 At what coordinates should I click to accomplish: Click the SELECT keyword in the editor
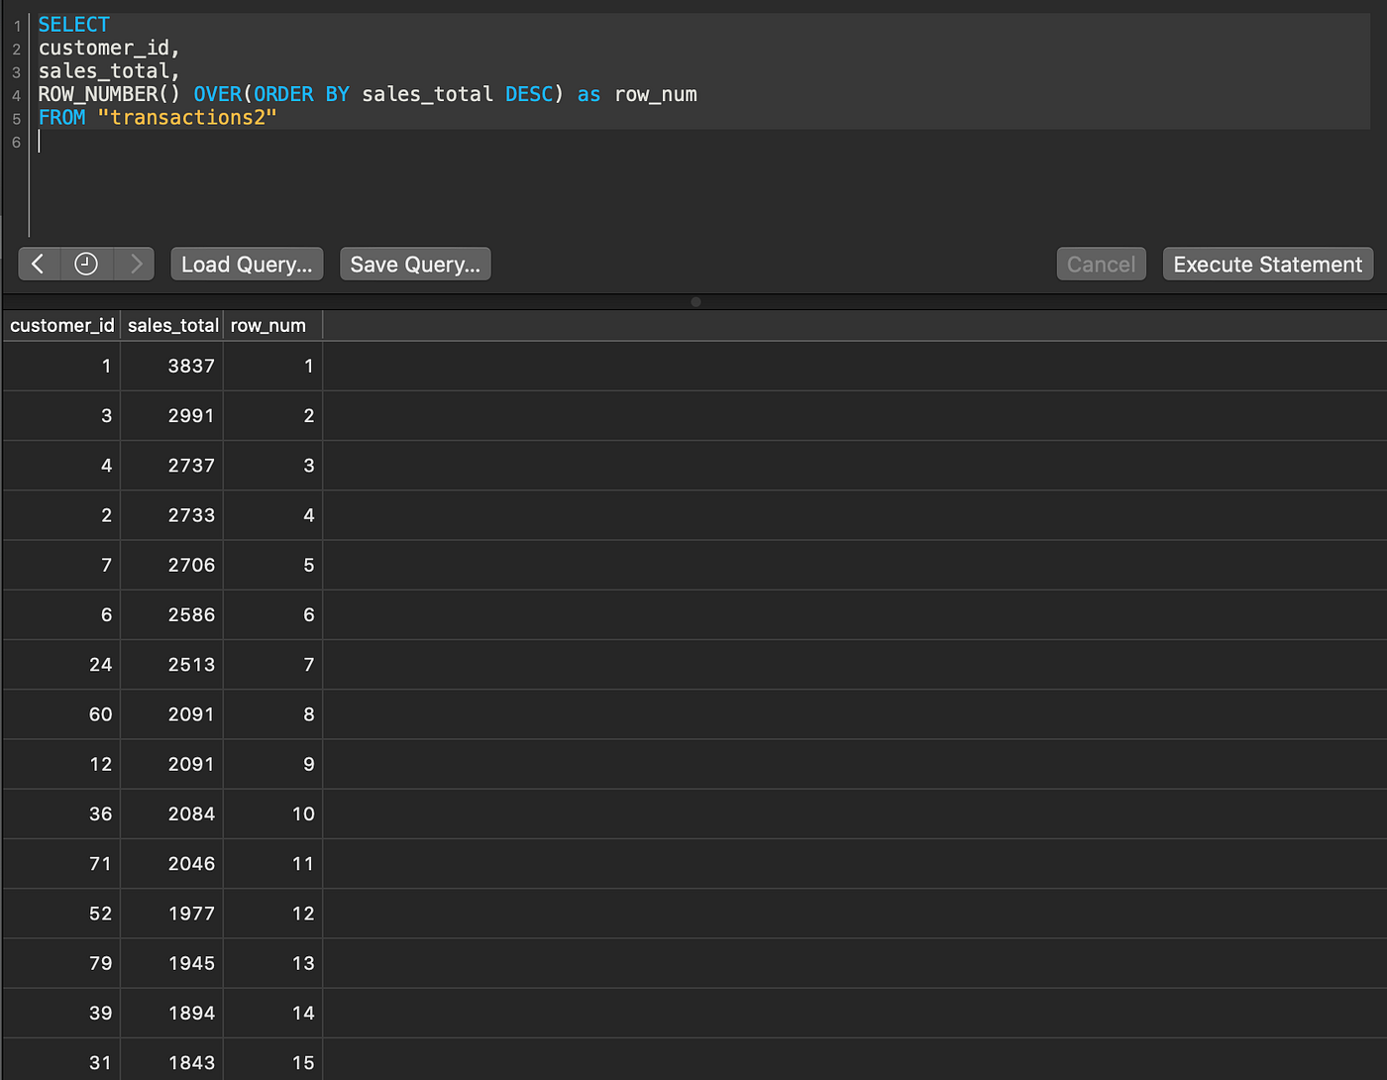[x=73, y=24]
